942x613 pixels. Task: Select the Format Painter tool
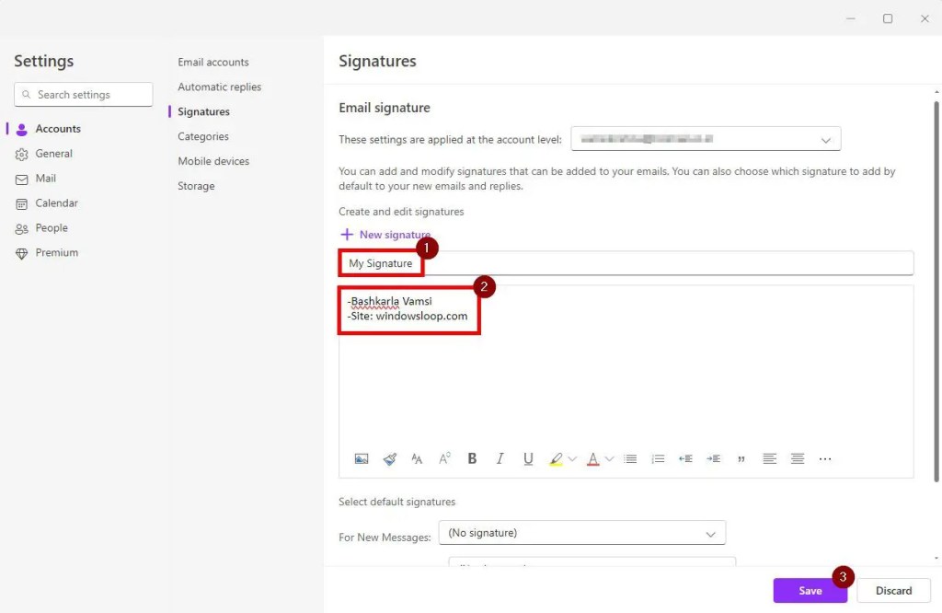pos(389,458)
